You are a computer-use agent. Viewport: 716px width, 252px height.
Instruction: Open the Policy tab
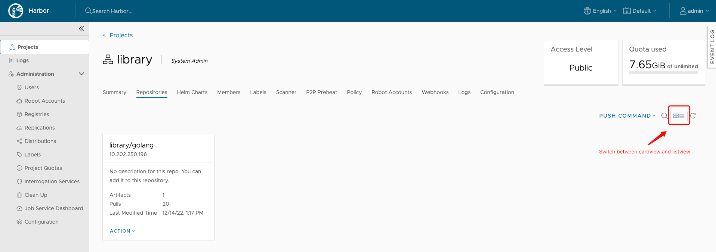(354, 92)
